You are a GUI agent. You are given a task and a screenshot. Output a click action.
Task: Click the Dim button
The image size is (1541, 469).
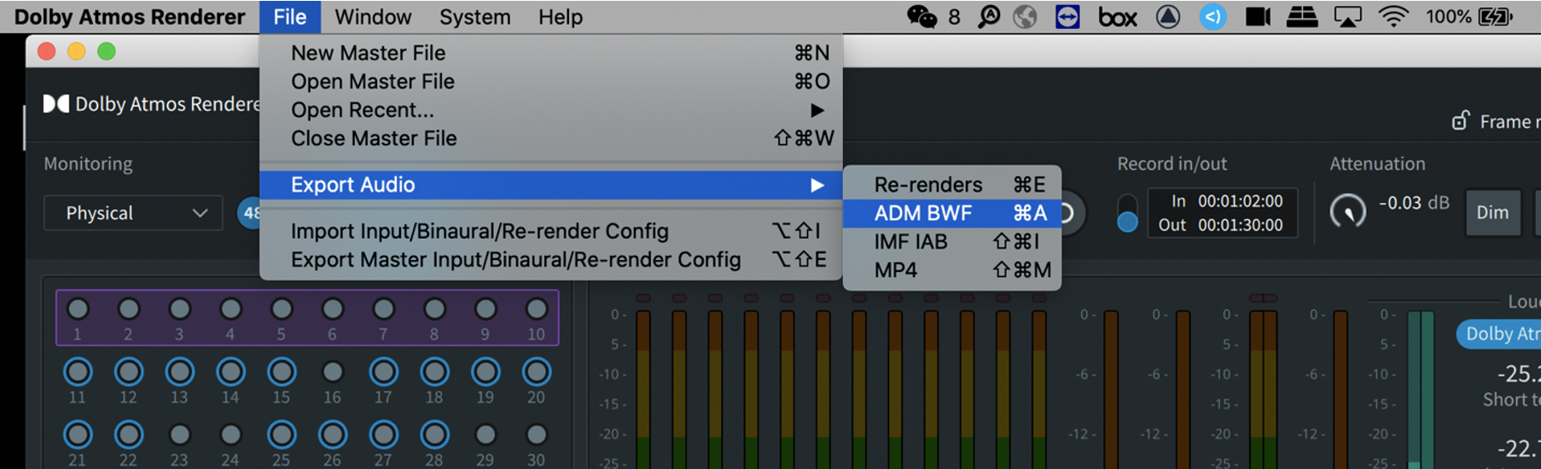[1493, 213]
